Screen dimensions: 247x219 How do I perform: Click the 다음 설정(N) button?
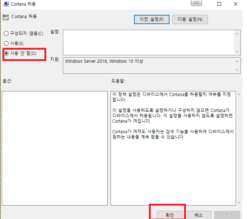click(190, 19)
